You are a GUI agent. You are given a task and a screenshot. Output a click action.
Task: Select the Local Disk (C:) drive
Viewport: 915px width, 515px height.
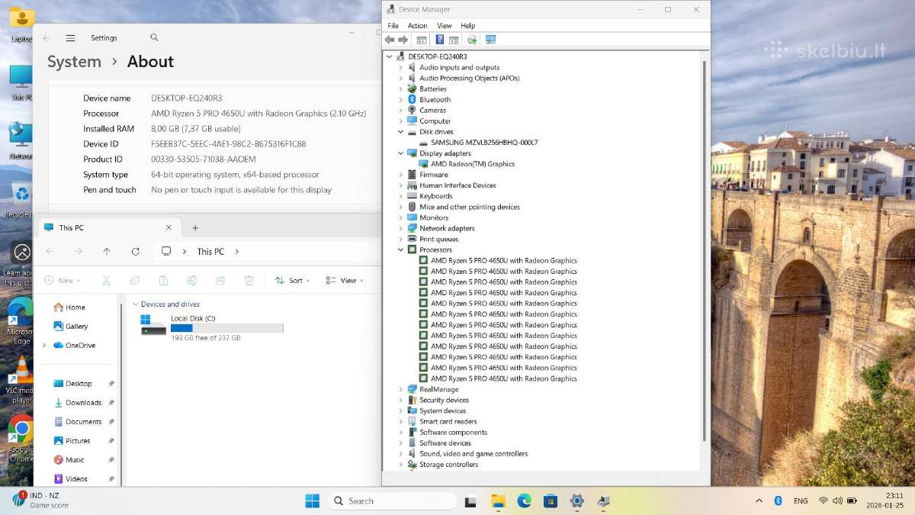pos(211,327)
